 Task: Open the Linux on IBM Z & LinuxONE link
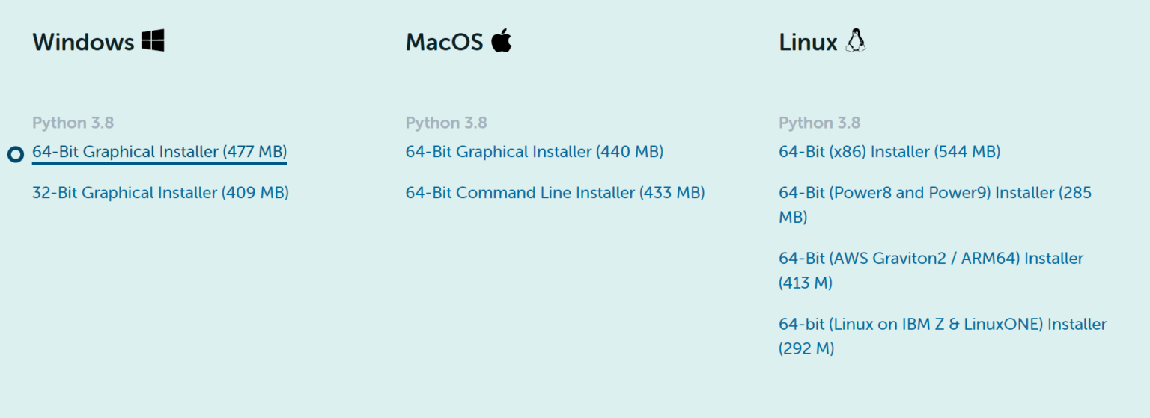(x=942, y=325)
